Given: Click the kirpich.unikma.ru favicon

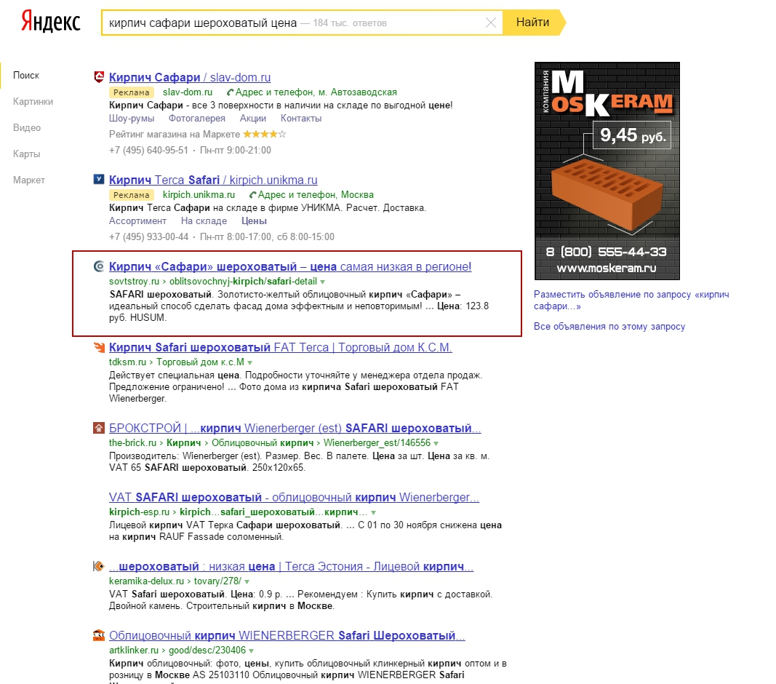Looking at the screenshot, I should coord(99,179).
